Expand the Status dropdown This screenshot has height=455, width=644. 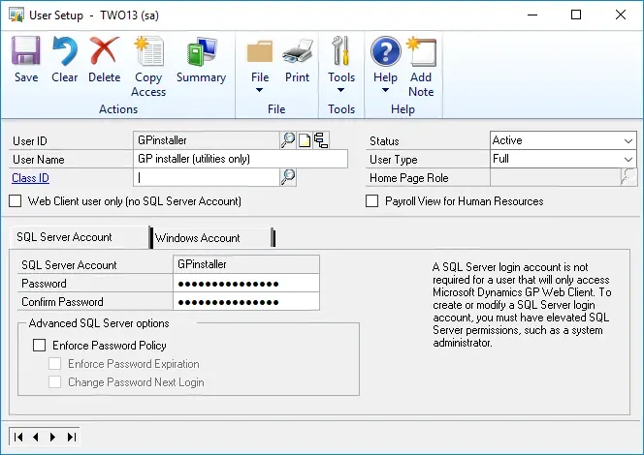pos(628,141)
